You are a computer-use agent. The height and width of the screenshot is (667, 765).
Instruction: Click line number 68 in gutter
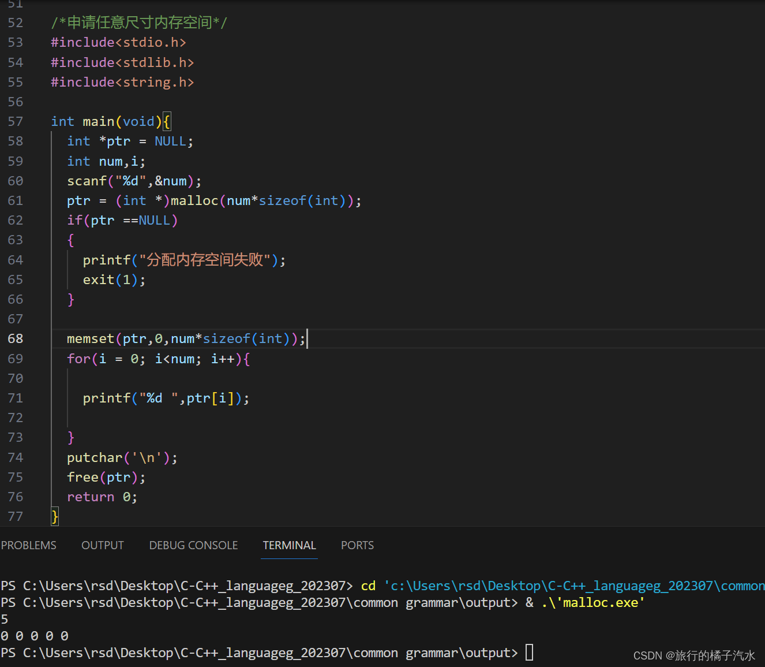coord(16,338)
